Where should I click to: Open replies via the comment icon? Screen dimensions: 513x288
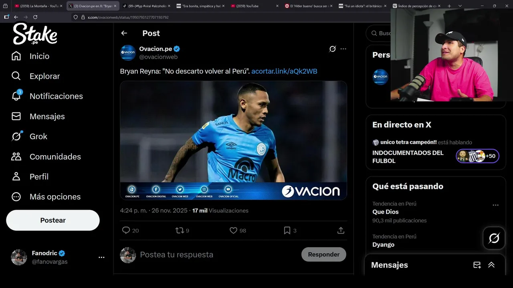pos(126,230)
